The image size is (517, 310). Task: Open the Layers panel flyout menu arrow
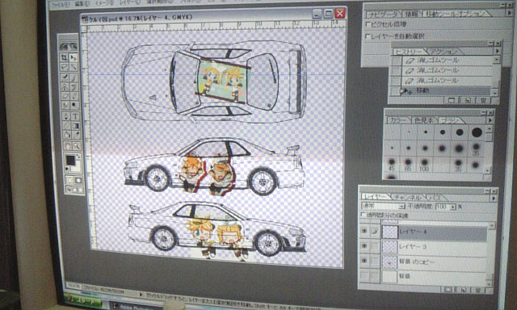click(494, 199)
